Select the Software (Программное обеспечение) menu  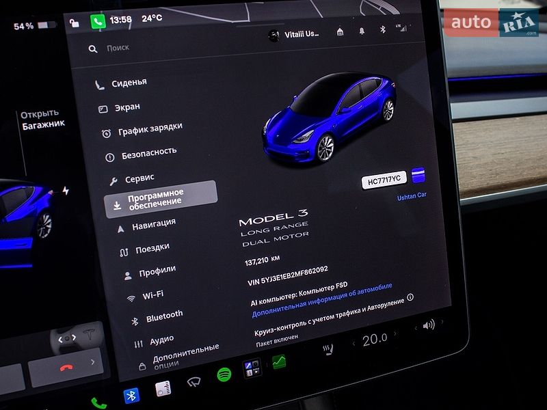click(x=161, y=200)
